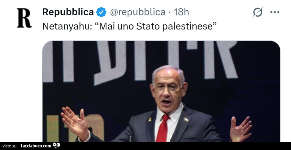Open the Repubblica display name link
The width and height of the screenshot is (291, 150).
click(68, 12)
